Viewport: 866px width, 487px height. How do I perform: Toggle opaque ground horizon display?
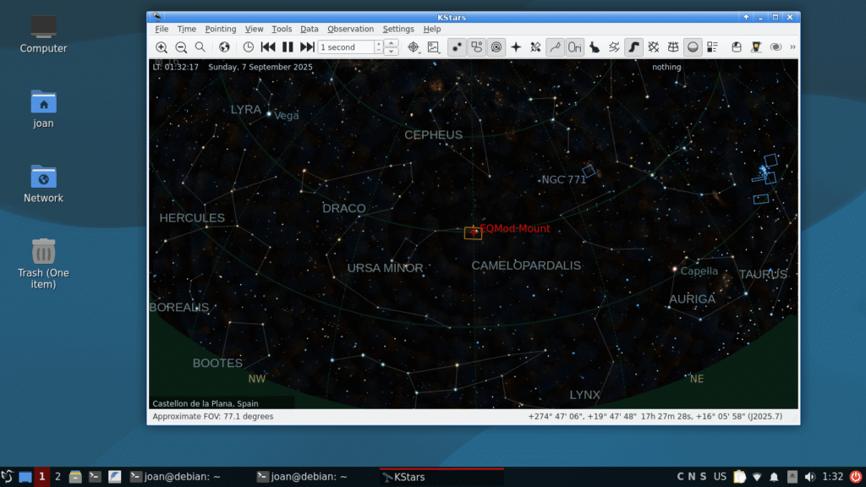pyautogui.click(x=693, y=47)
